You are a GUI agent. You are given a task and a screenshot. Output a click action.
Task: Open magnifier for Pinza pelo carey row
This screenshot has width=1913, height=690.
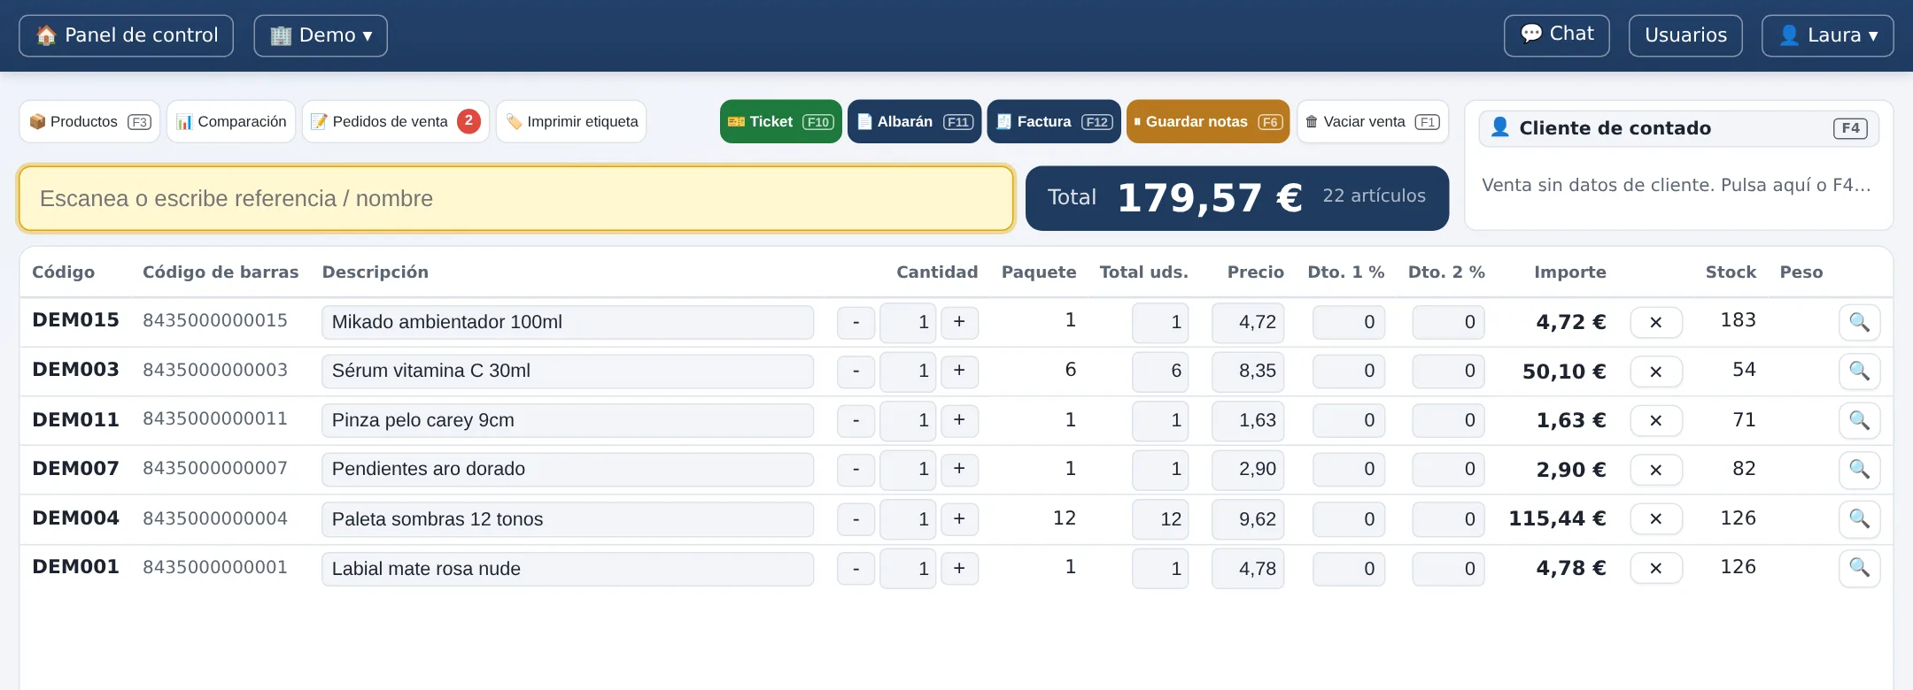pyautogui.click(x=1859, y=420)
